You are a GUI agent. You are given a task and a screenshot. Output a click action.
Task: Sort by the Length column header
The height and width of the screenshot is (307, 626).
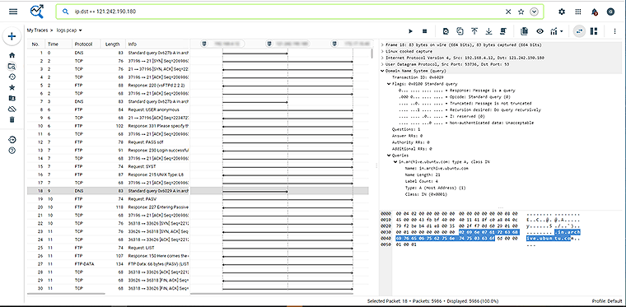tap(113, 44)
